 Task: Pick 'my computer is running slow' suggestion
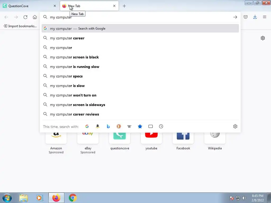(140, 66)
